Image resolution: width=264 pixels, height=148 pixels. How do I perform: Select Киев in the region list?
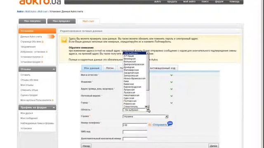pos(126,81)
